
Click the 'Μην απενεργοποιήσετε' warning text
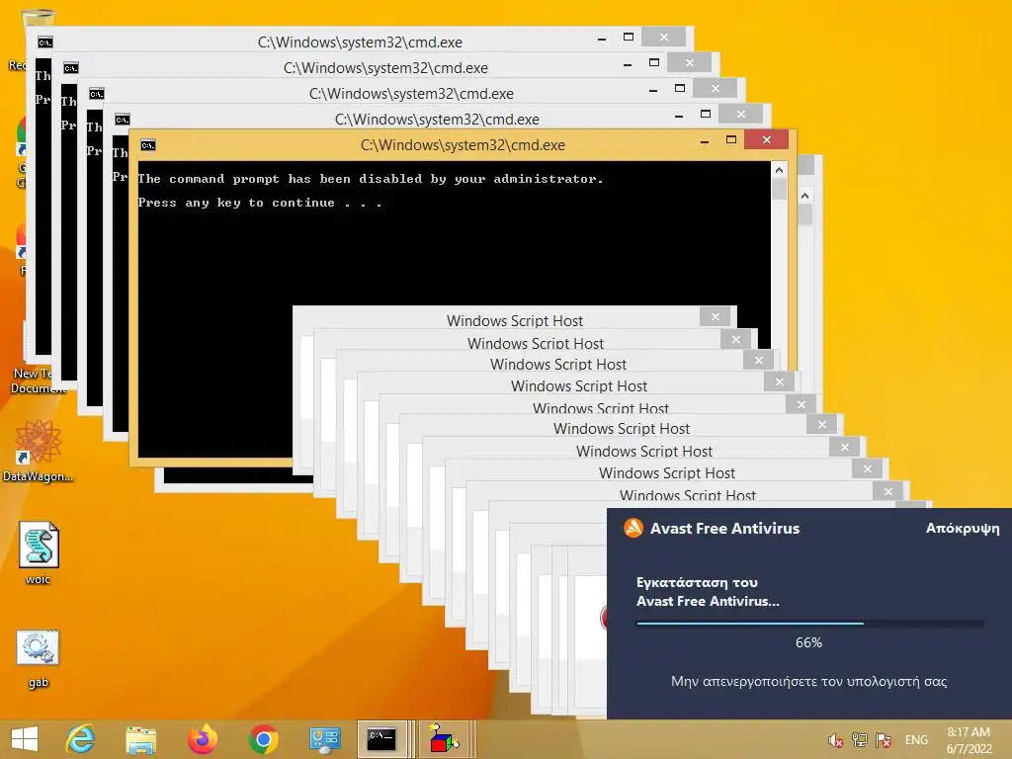pos(808,681)
